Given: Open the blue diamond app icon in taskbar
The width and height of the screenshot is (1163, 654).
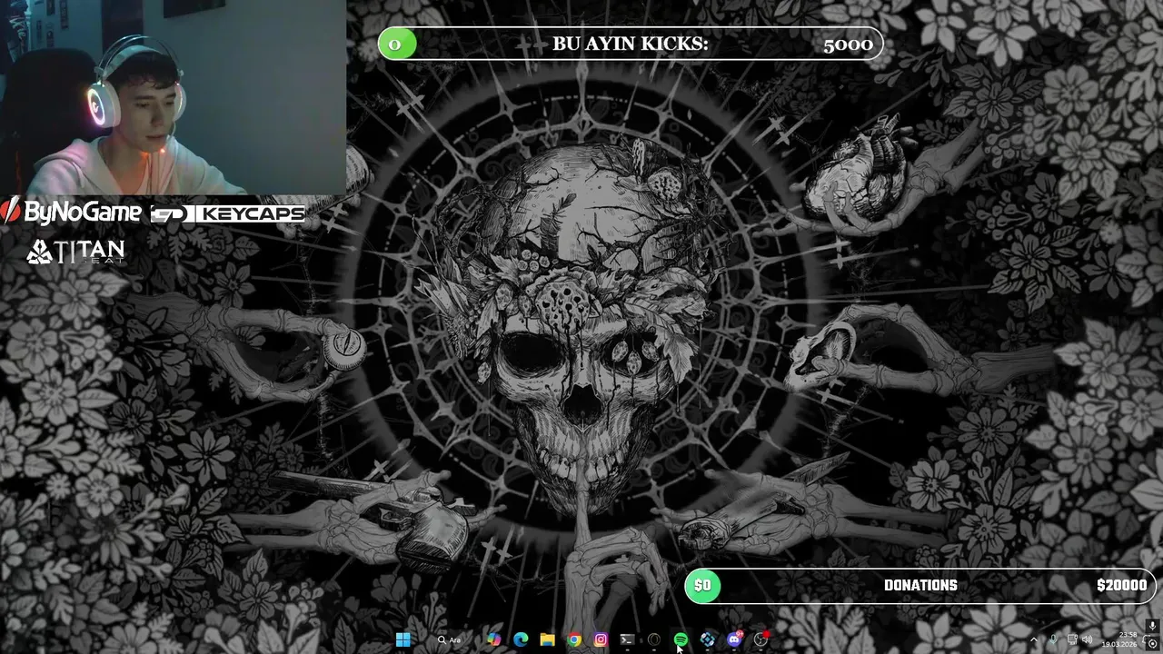Looking at the screenshot, I should [x=708, y=639].
